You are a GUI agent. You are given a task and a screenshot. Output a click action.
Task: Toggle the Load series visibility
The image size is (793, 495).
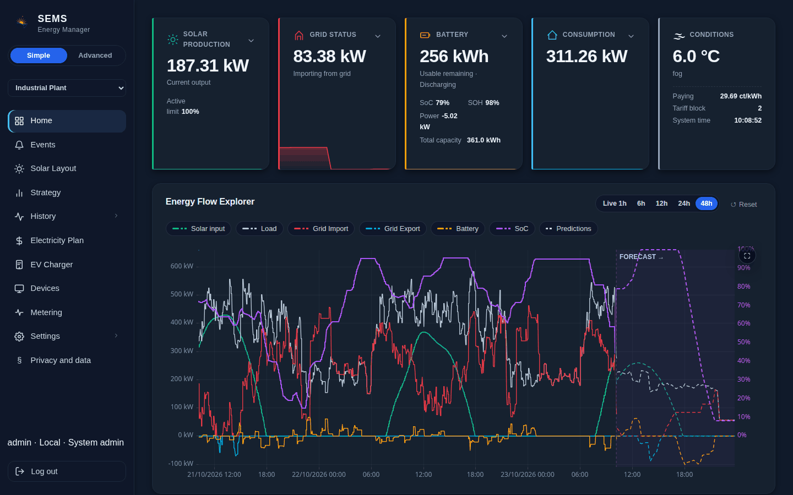[259, 229]
